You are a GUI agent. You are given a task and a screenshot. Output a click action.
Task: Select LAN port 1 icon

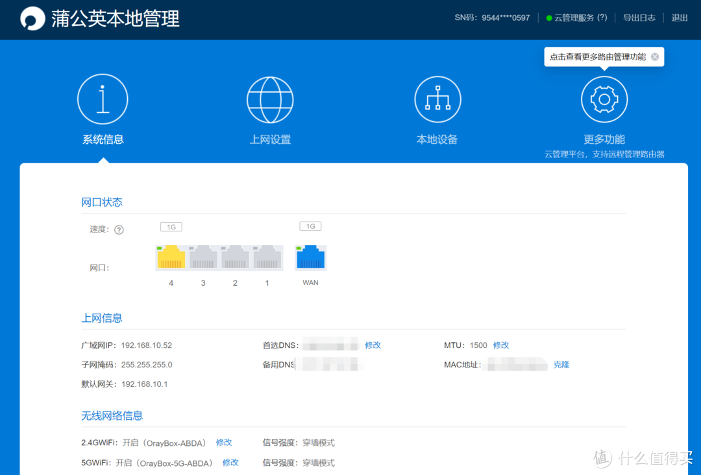point(267,257)
